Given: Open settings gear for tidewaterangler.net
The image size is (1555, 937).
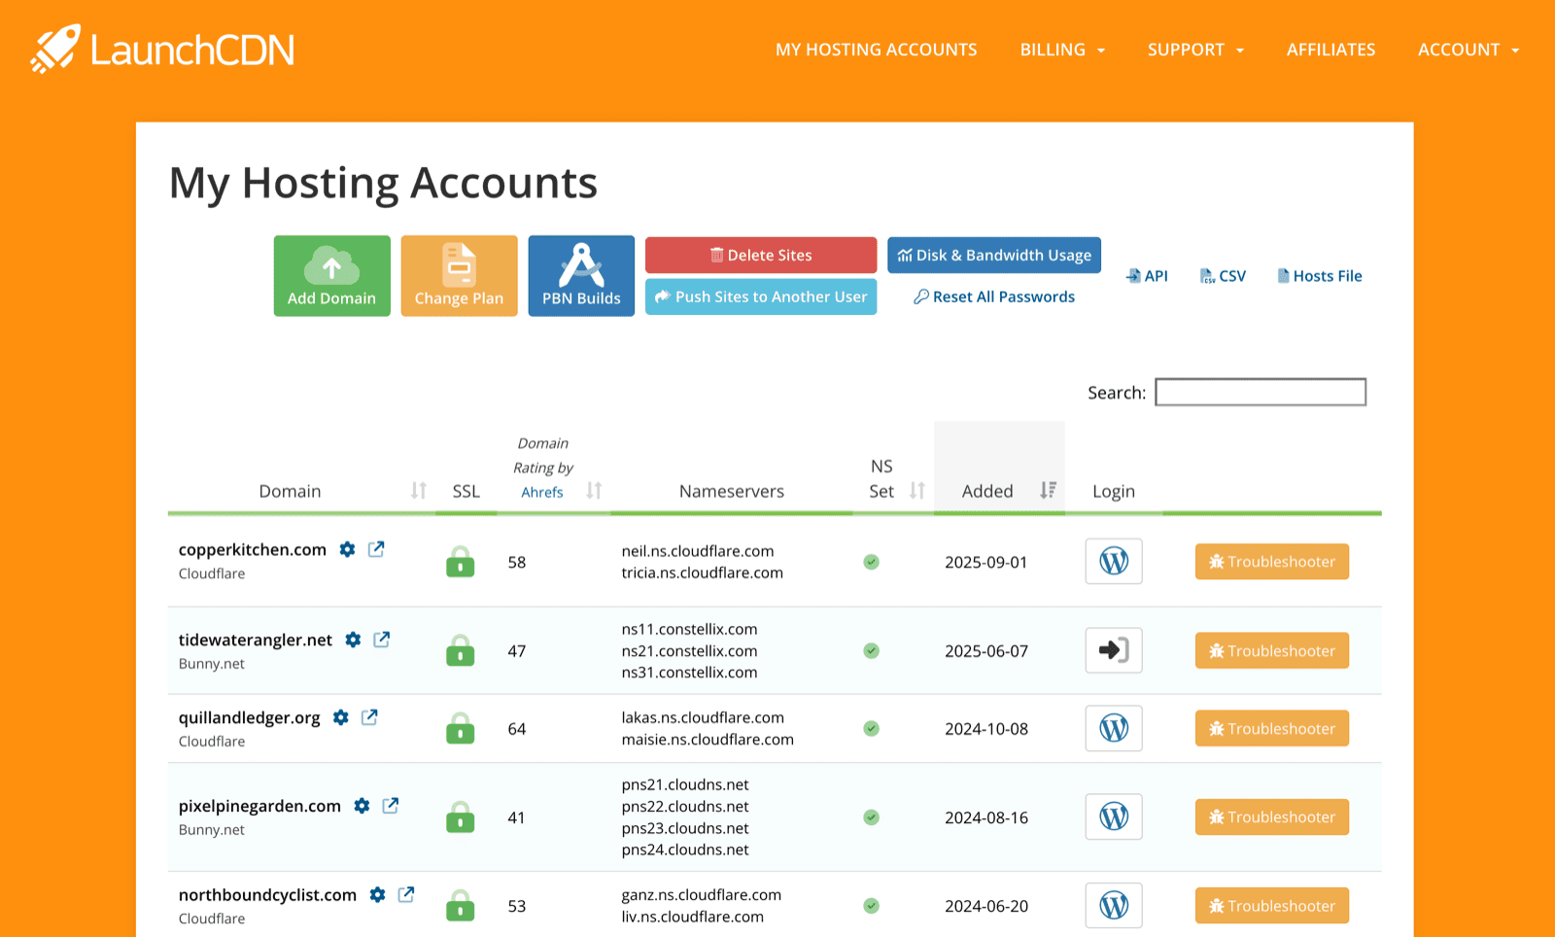Looking at the screenshot, I should tap(353, 640).
